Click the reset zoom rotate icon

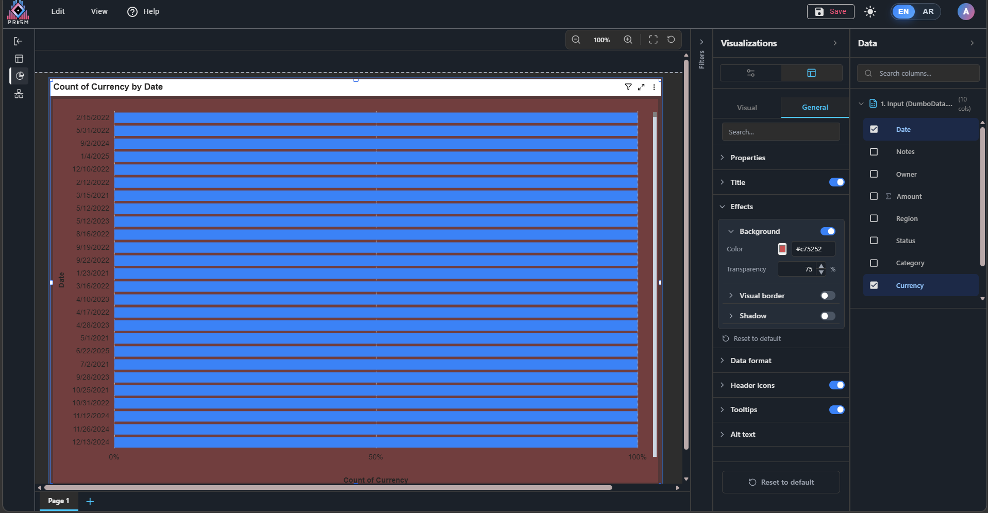[671, 40]
